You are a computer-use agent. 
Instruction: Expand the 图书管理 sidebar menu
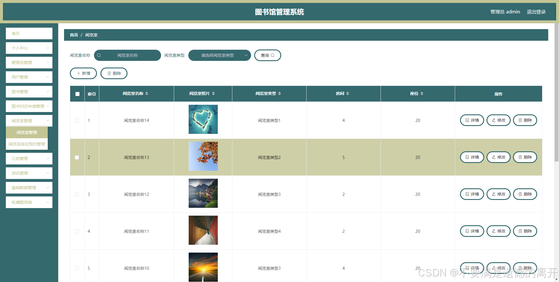click(29, 91)
